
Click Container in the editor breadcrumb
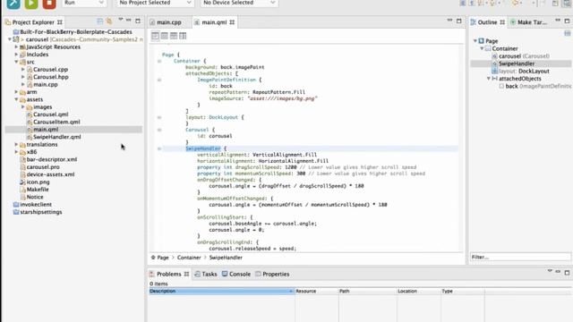point(189,258)
